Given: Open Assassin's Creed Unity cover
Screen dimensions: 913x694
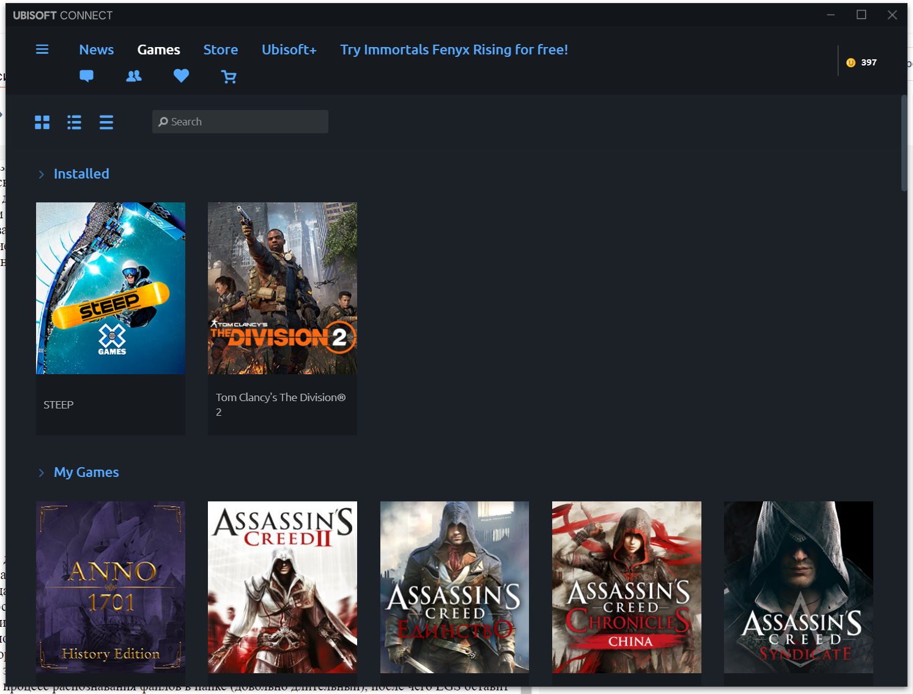Looking at the screenshot, I should [x=454, y=587].
